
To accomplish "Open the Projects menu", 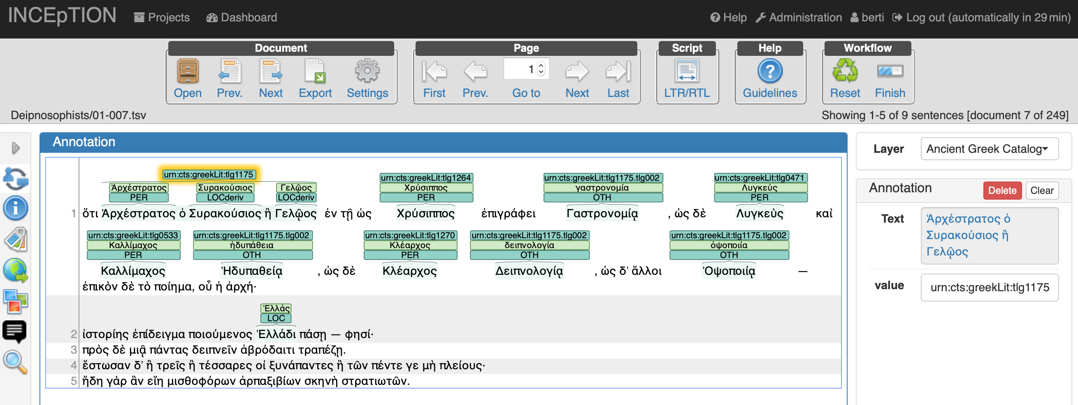I will pyautogui.click(x=162, y=17).
